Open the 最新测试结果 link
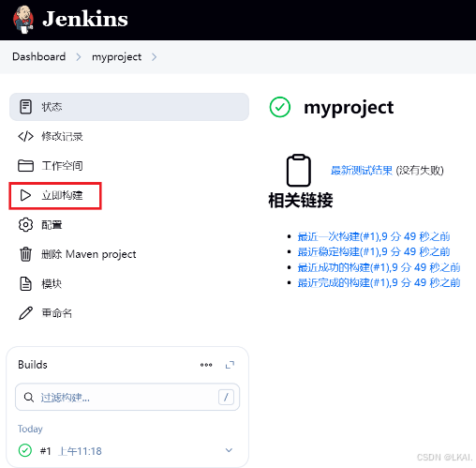Image resolution: width=476 pixels, height=468 pixels. (362, 171)
